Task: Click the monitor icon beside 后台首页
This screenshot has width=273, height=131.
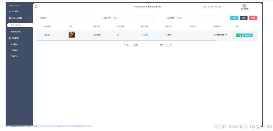Action: [x=10, y=12]
